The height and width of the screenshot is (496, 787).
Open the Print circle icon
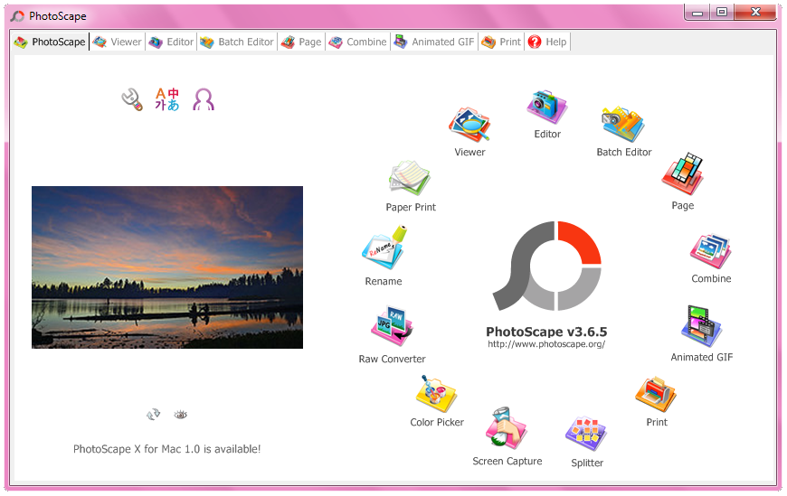(656, 394)
